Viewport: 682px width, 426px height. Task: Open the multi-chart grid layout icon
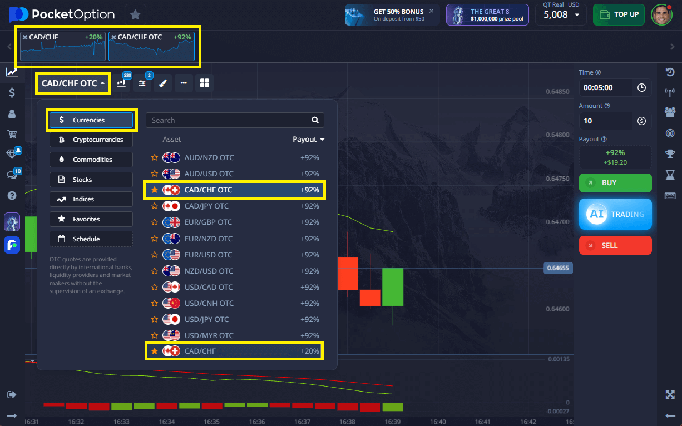click(205, 83)
